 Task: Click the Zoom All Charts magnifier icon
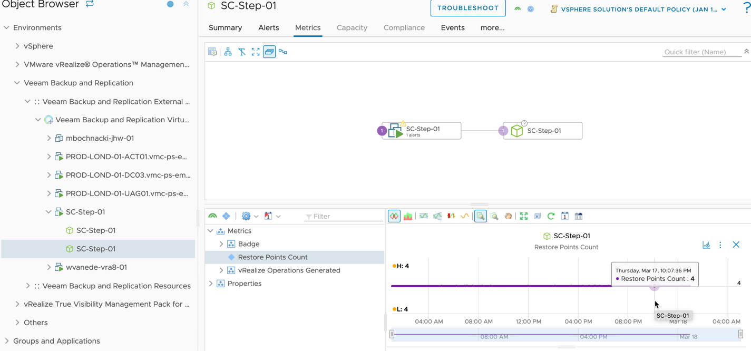[x=494, y=216]
